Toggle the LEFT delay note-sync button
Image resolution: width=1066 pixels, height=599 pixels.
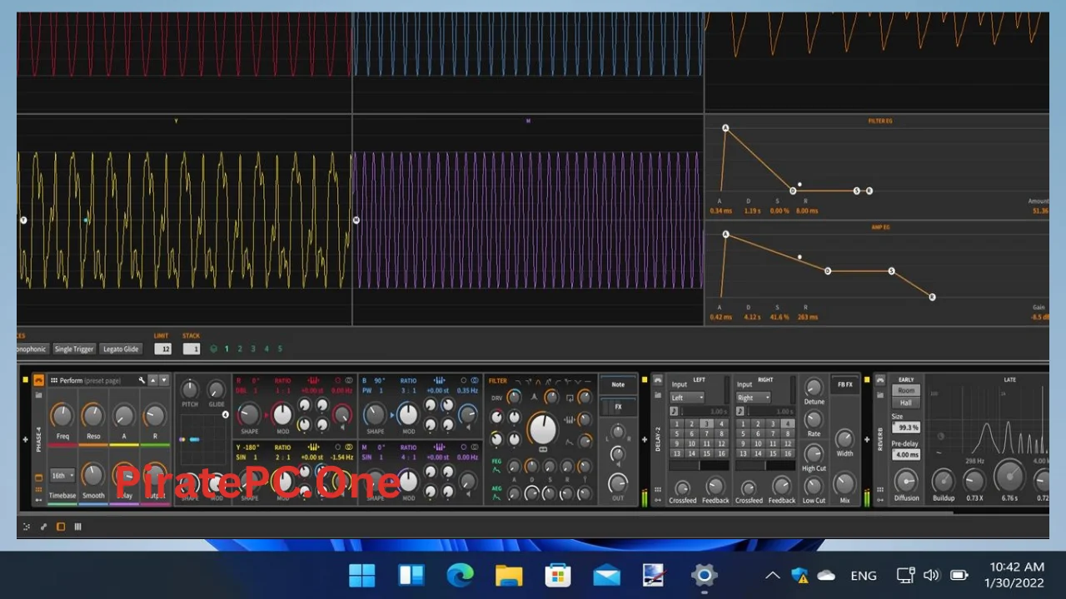[674, 411]
